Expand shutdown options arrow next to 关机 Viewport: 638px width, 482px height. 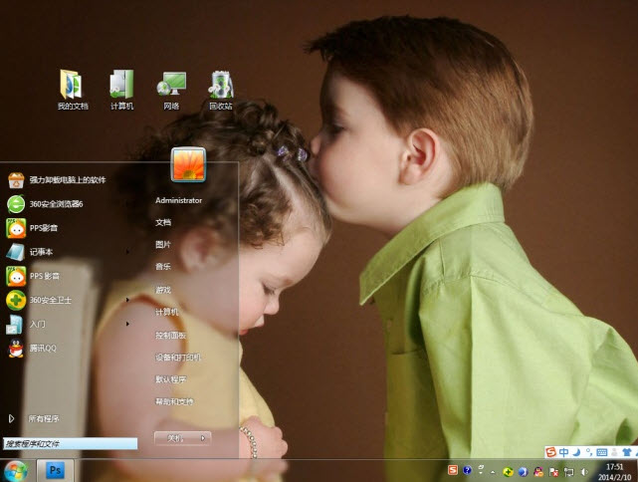tap(203, 438)
